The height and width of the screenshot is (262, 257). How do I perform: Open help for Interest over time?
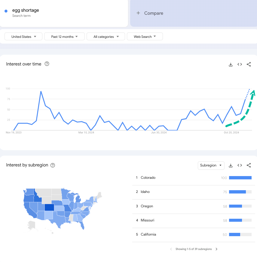point(47,64)
